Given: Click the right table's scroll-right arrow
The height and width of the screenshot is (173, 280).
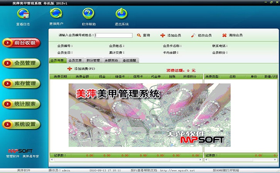Looking at the screenshot, I should 275,160.
